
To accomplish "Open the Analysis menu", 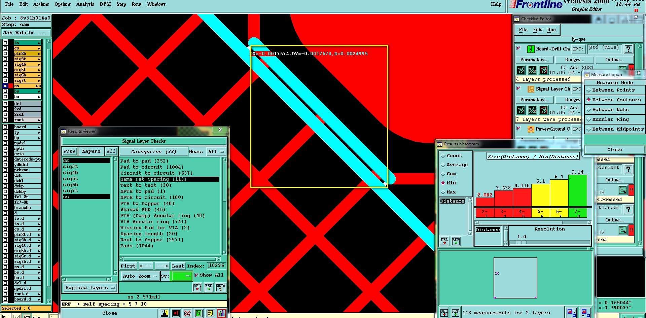I will [x=85, y=4].
